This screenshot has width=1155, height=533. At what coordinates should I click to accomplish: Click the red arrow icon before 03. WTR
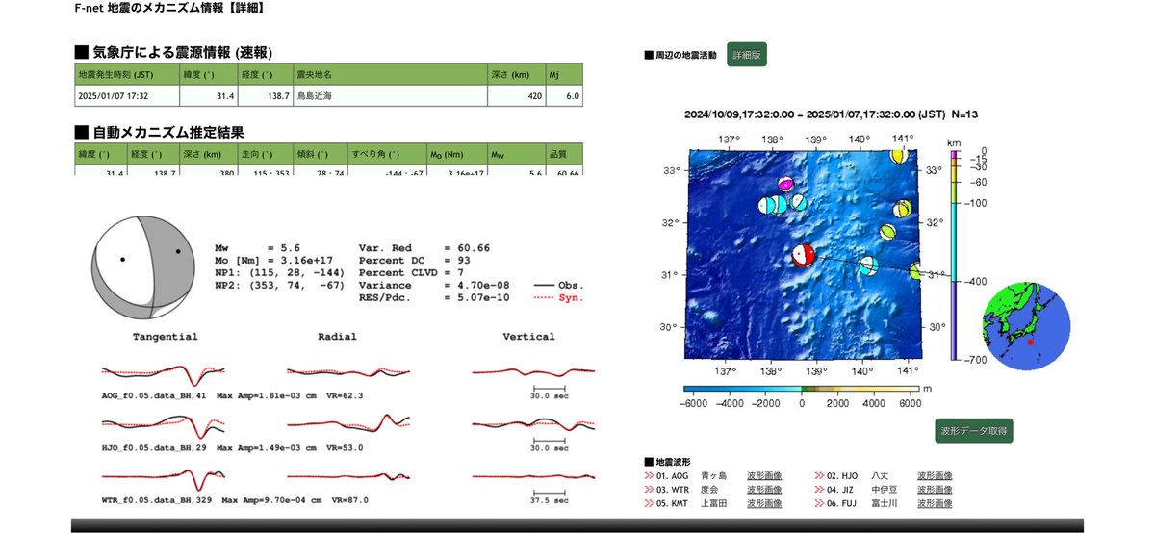(649, 489)
